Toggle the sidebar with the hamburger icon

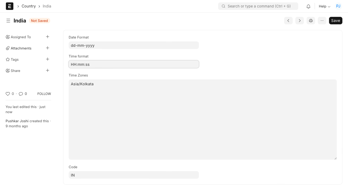8,21
